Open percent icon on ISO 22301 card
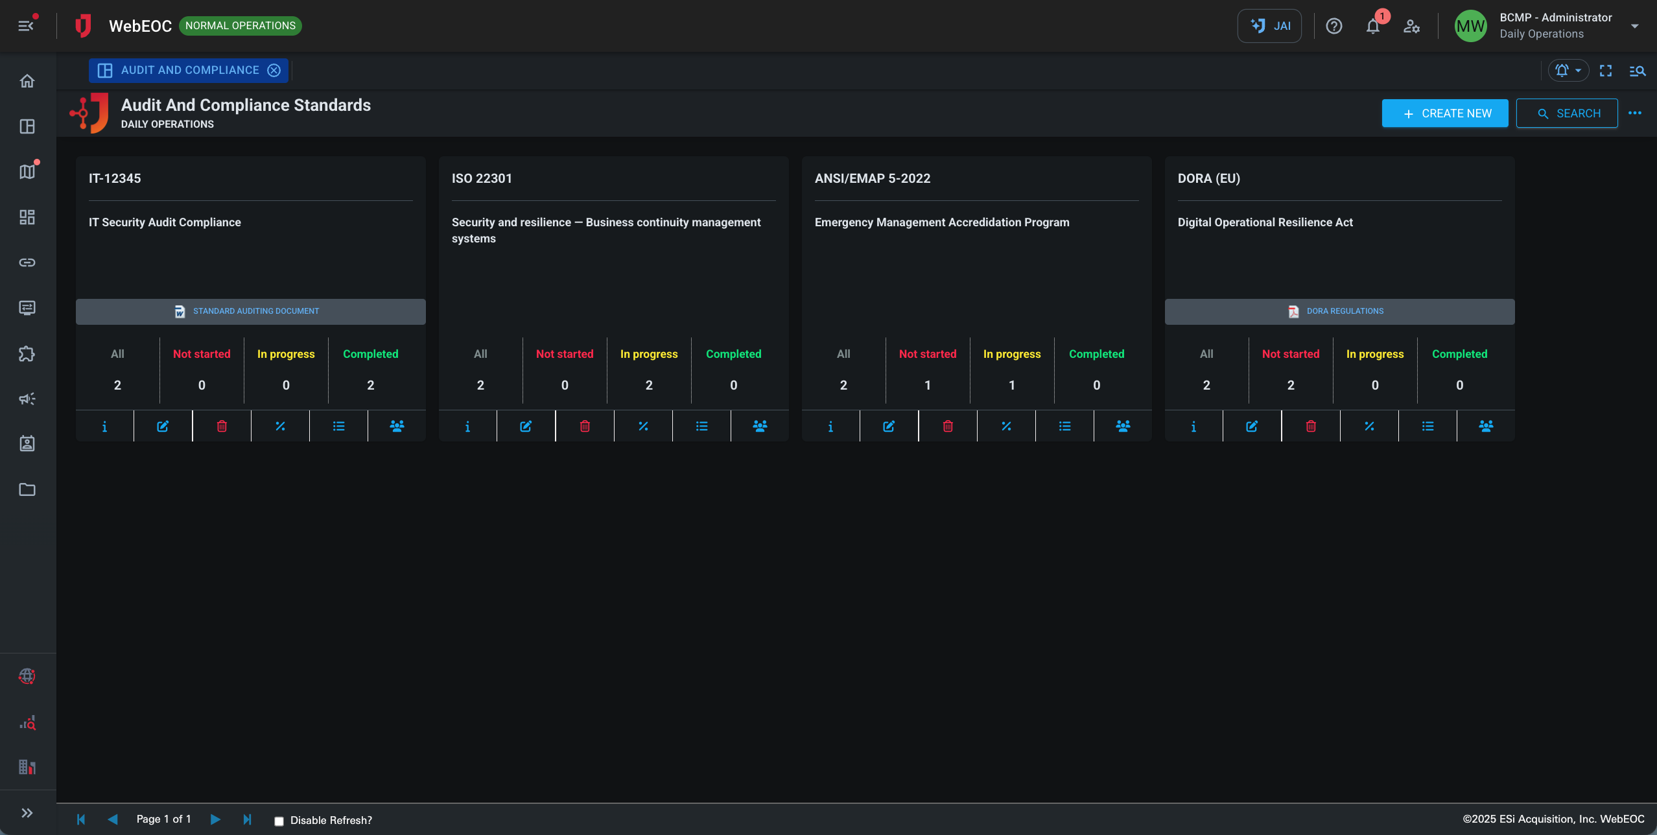1657x835 pixels. 643,426
